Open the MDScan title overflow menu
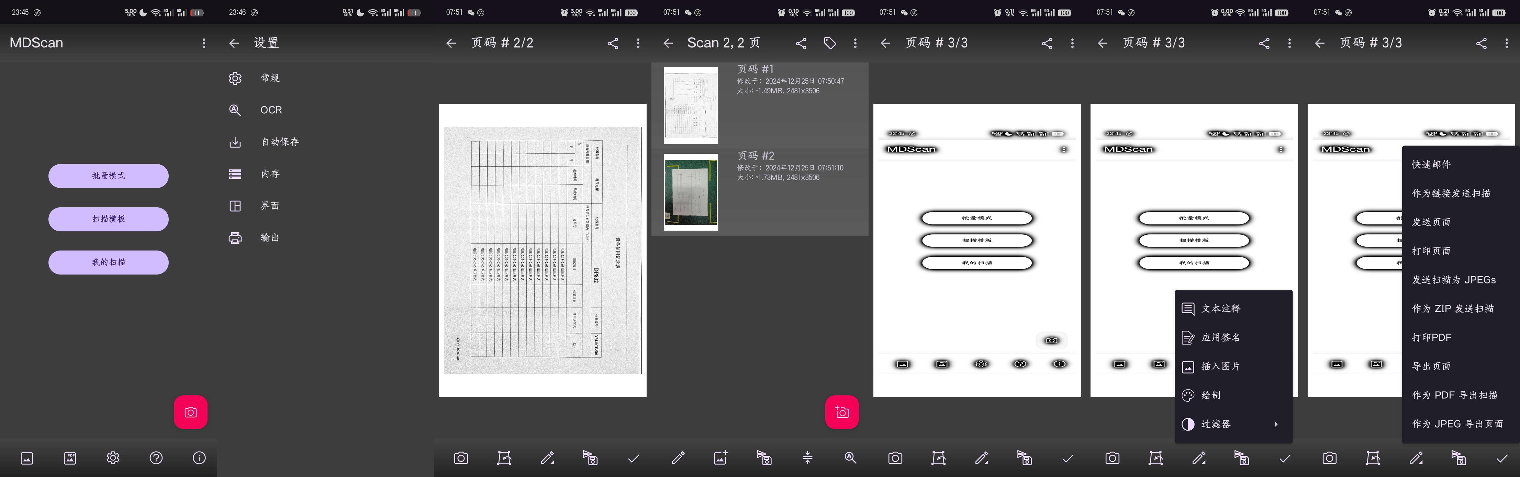 coord(203,43)
